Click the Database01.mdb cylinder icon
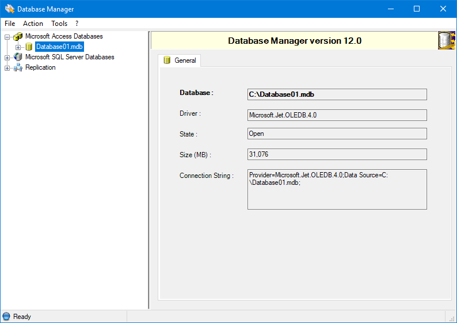 [29, 47]
